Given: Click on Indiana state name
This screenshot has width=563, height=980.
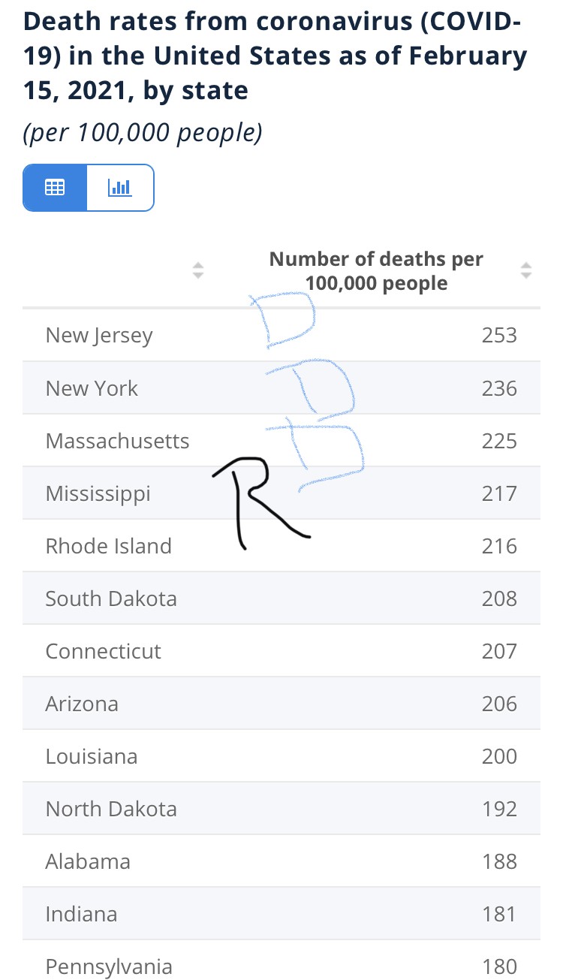Looking at the screenshot, I should [x=81, y=914].
